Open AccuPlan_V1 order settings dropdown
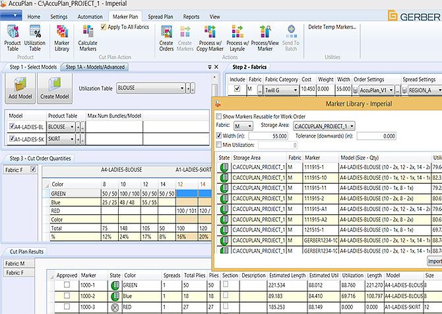The image size is (442, 314). 391,91
